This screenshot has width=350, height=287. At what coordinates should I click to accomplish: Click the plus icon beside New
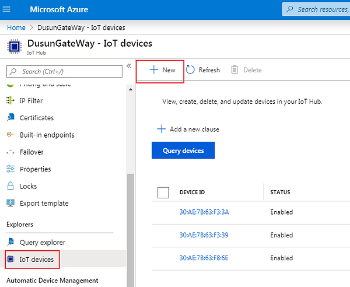pyautogui.click(x=154, y=69)
